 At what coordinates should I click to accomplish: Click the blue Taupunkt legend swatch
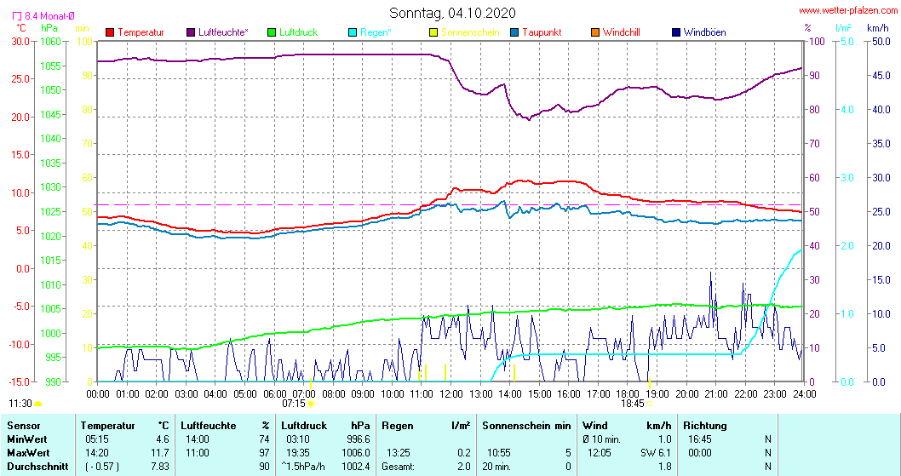pos(514,32)
